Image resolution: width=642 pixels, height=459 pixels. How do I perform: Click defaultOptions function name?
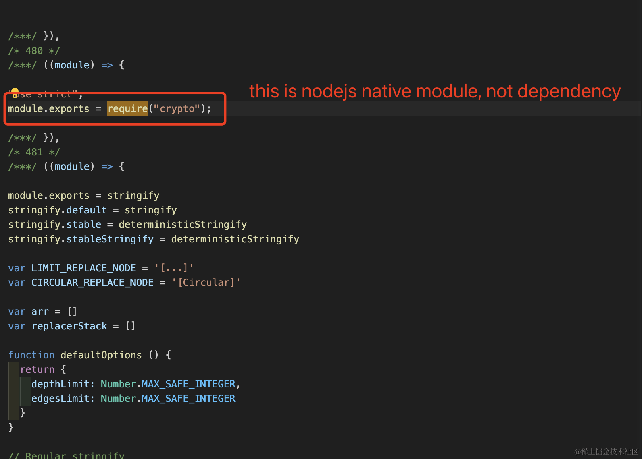(101, 355)
